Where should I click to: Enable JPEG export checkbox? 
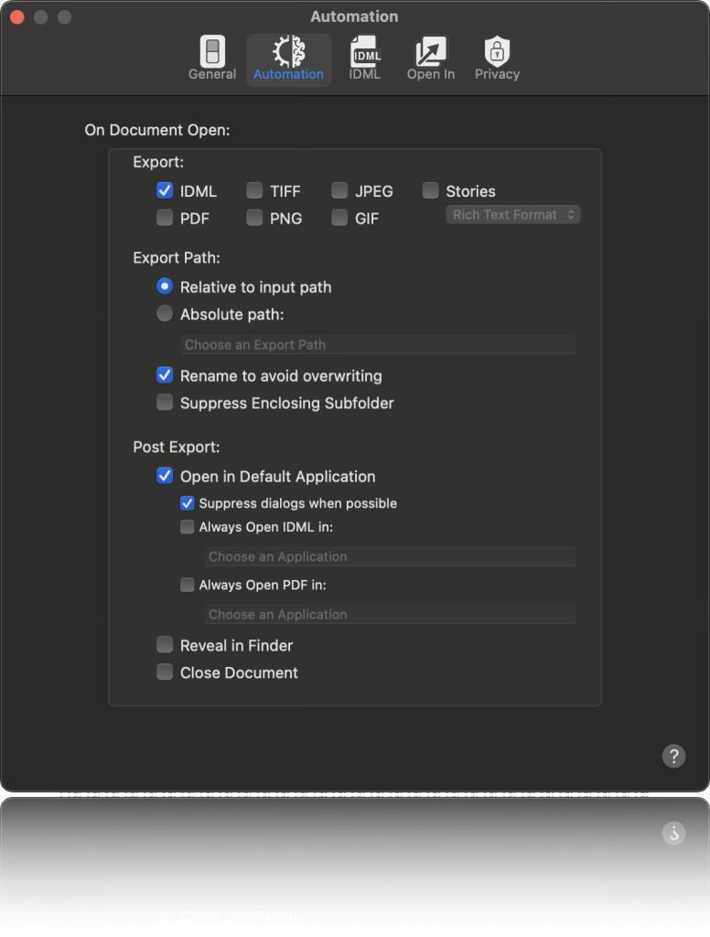click(x=339, y=190)
